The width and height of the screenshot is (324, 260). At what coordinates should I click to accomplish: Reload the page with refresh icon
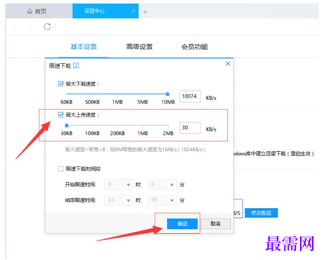47,27
